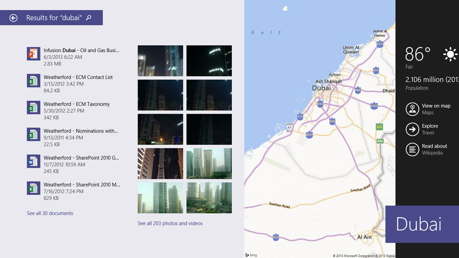The height and width of the screenshot is (258, 459).
Task: Click Excel icon for Nominations file
Action: [x=33, y=134]
